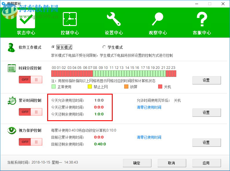
Task: Click 设置 button for 时间分段控制
Action: coord(207,80)
